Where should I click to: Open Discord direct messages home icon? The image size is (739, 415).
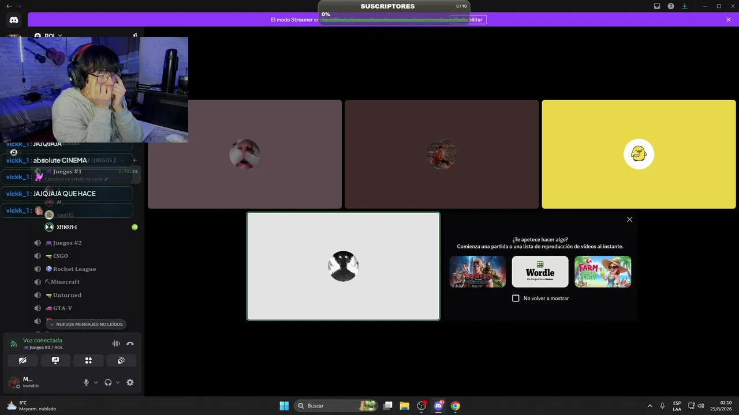[14, 20]
